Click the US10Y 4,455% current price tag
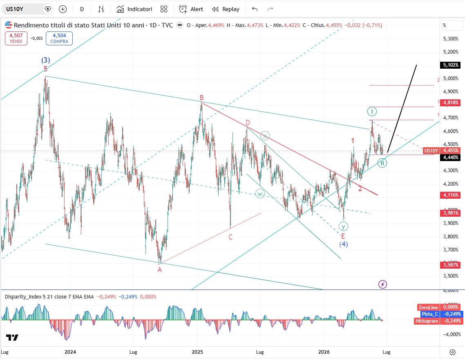 (x=442, y=151)
